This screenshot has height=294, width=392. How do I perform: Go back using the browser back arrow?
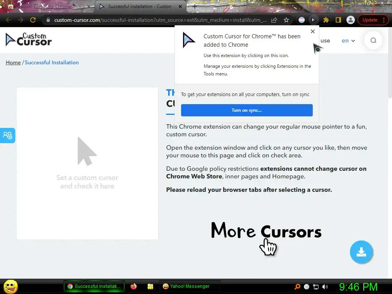coord(8,20)
